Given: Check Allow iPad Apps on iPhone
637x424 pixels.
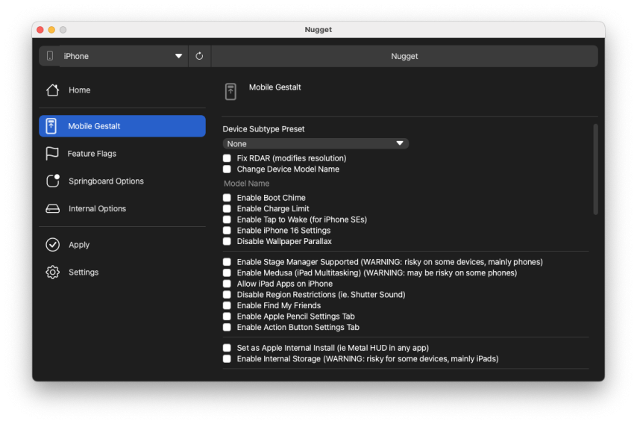Looking at the screenshot, I should (227, 284).
